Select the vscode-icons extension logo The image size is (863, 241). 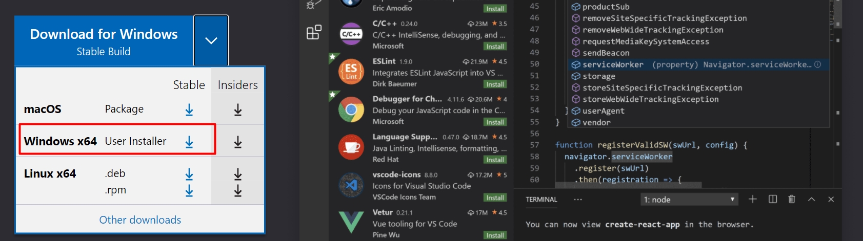pos(351,185)
